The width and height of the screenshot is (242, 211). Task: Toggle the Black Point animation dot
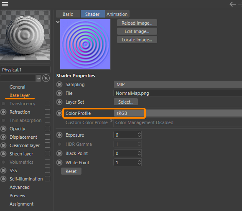point(59,153)
